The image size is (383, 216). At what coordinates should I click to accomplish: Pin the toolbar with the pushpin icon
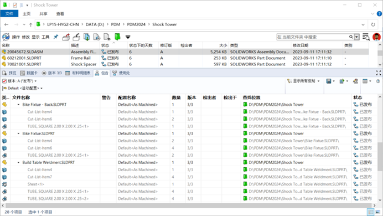(x=56, y=37)
